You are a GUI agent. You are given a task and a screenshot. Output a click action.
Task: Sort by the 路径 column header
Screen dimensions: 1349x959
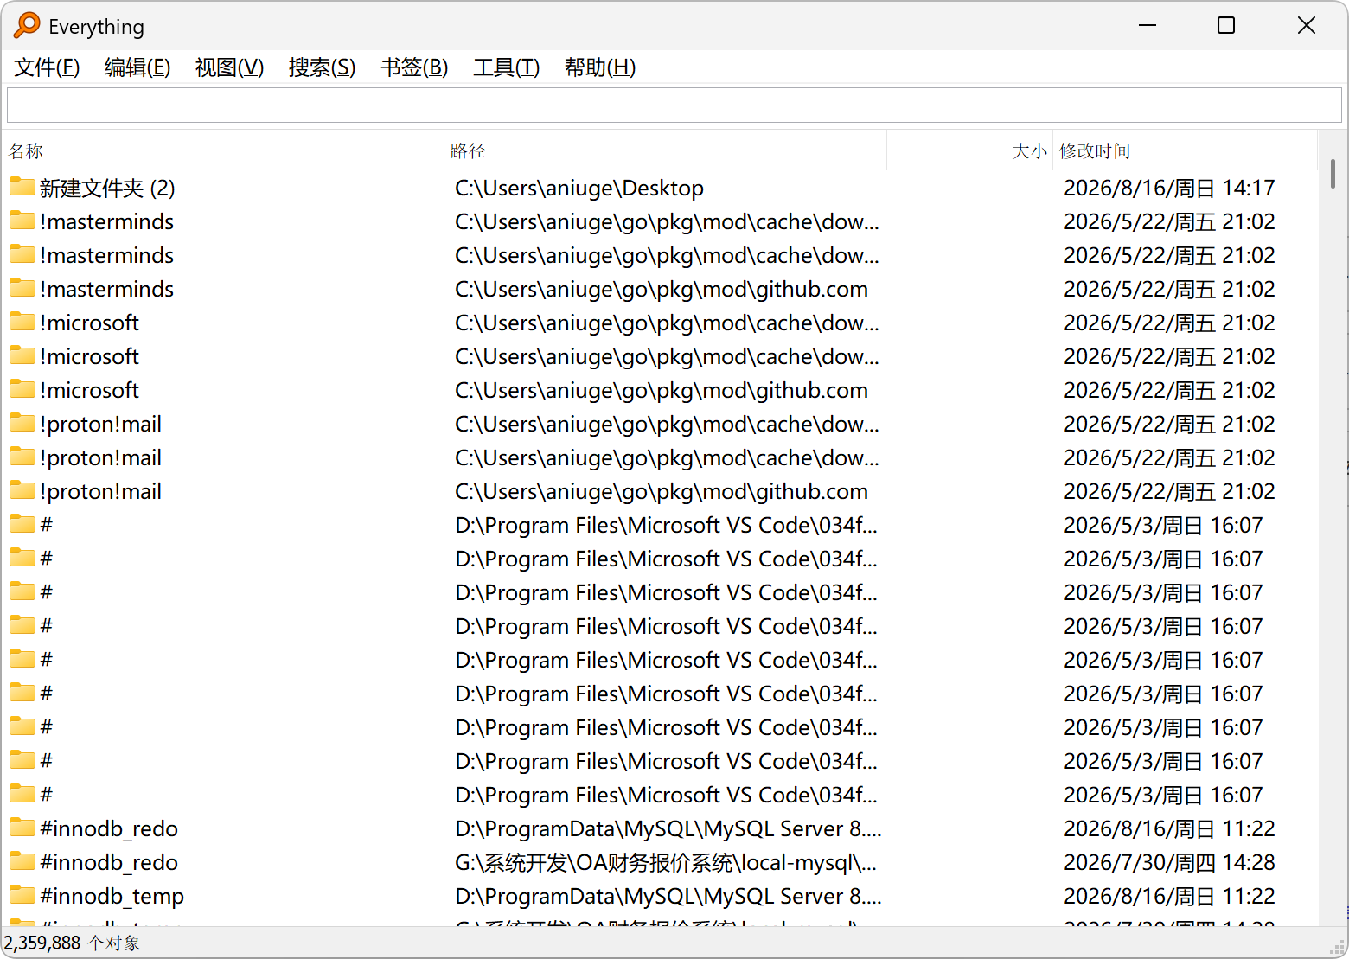[x=666, y=150]
